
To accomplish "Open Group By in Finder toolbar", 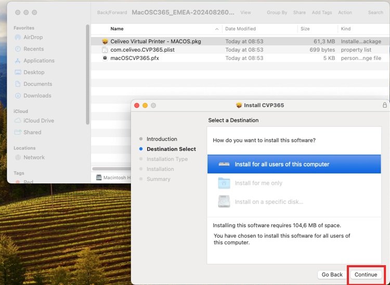I will [x=277, y=13].
